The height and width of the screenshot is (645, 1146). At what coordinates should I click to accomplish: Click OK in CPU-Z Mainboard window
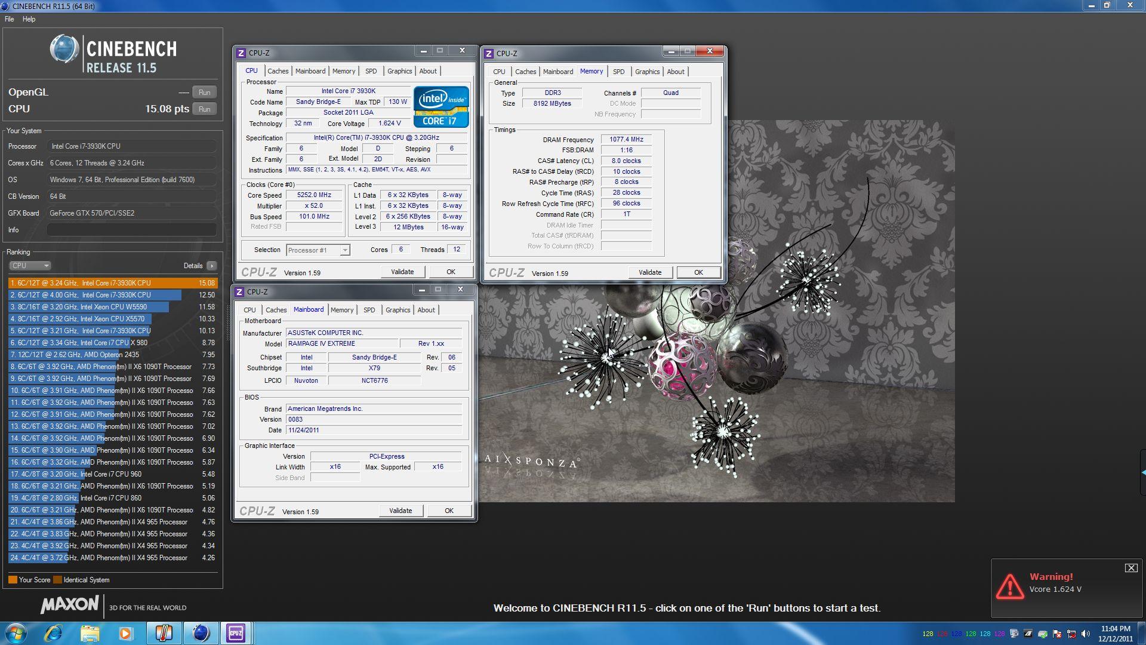point(449,511)
